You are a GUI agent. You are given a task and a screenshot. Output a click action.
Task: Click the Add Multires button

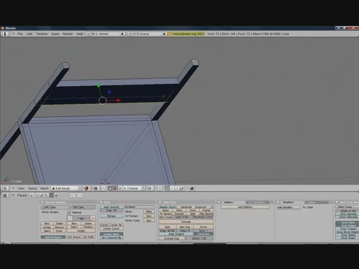tap(245, 207)
